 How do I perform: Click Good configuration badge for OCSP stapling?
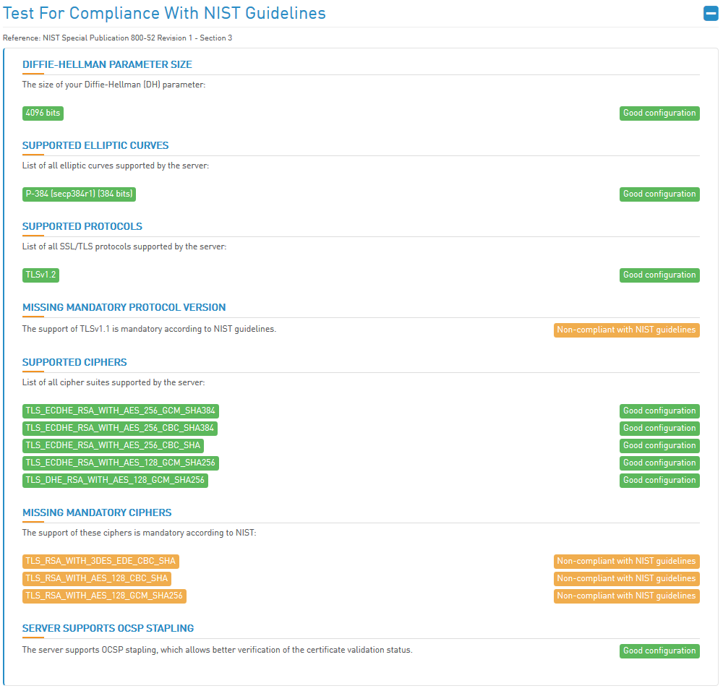pyautogui.click(x=659, y=651)
